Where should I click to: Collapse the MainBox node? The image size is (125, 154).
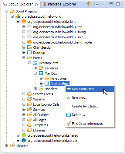[35, 73]
